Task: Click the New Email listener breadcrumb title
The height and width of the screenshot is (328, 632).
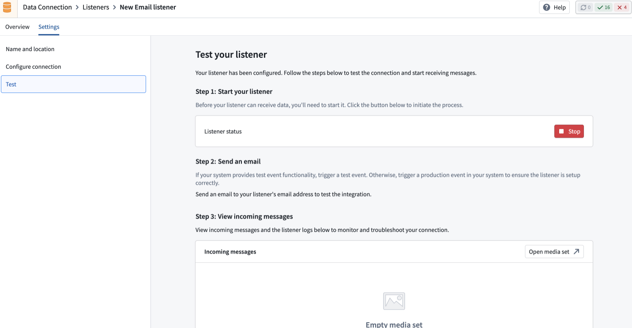Action: coord(148,7)
